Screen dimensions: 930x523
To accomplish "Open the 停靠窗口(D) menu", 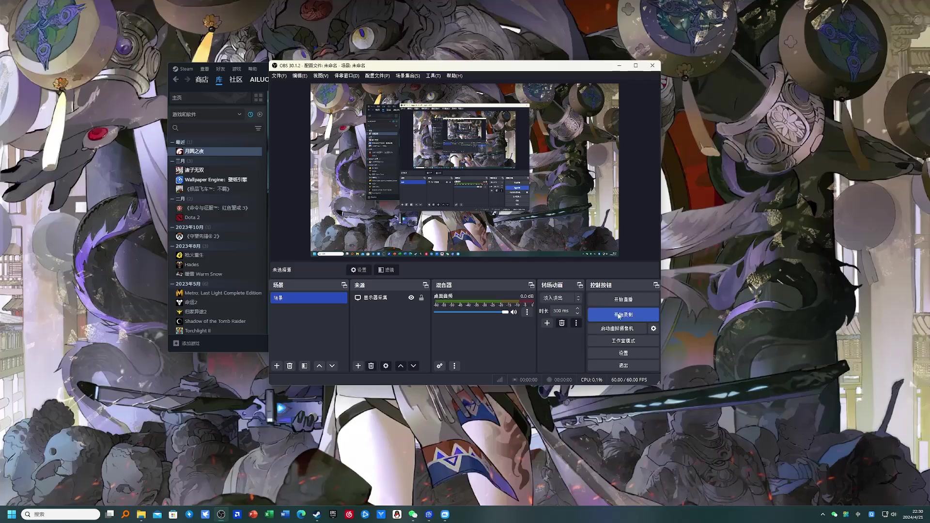I will [x=346, y=76].
